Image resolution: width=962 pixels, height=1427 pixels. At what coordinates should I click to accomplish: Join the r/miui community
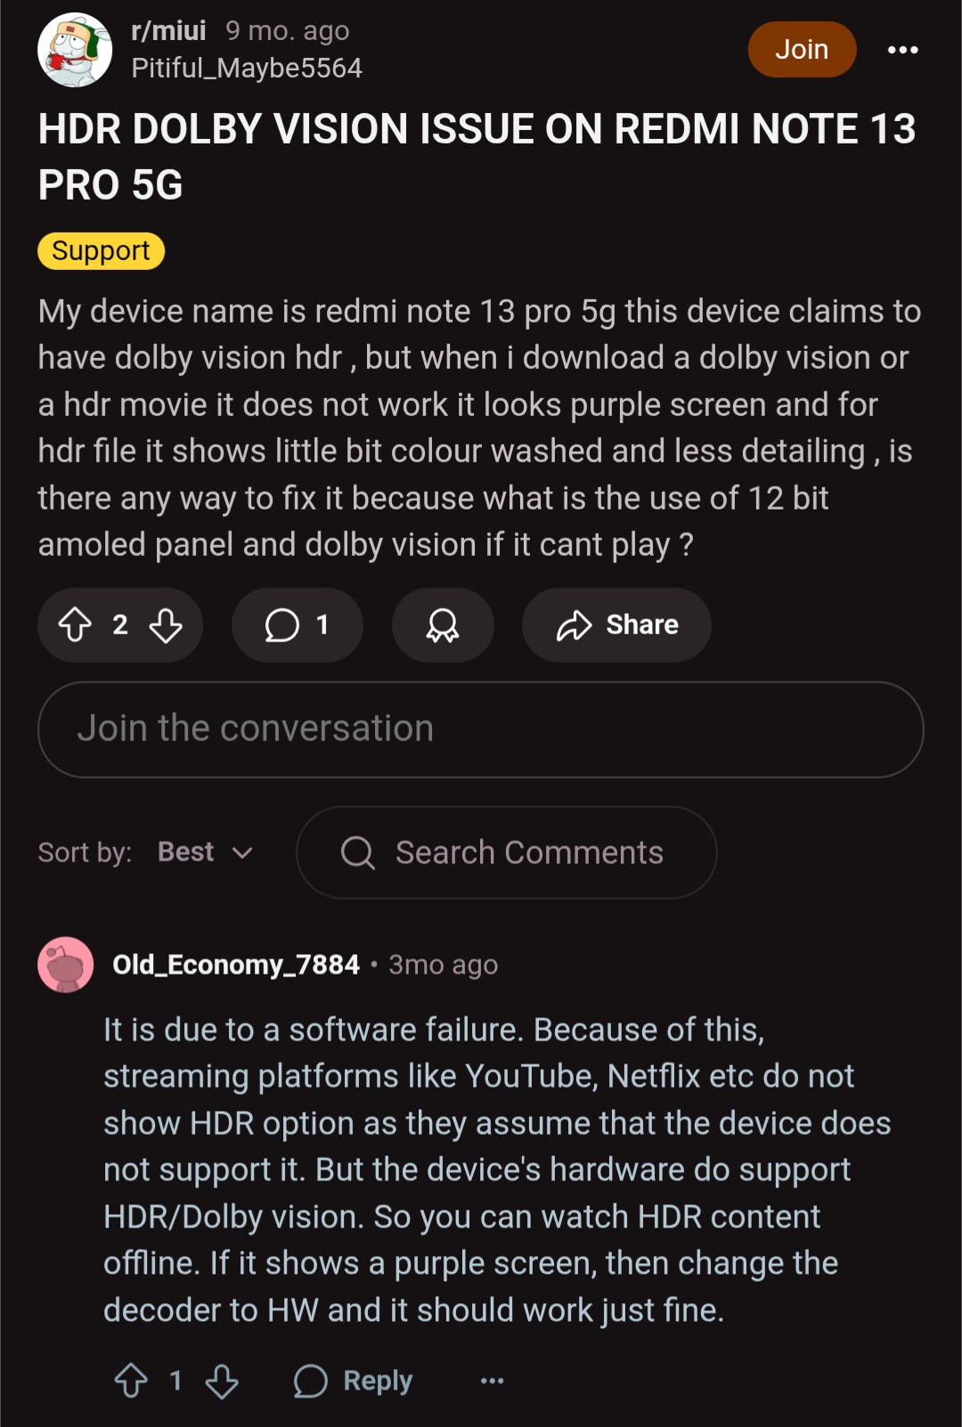(x=802, y=50)
